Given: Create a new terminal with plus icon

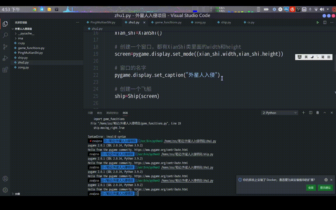Looking at the screenshot, I should (303, 113).
